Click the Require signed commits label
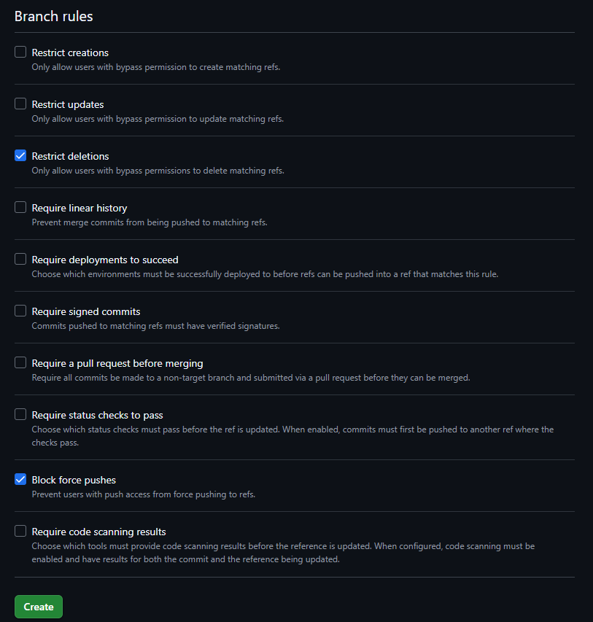593x622 pixels. point(86,311)
